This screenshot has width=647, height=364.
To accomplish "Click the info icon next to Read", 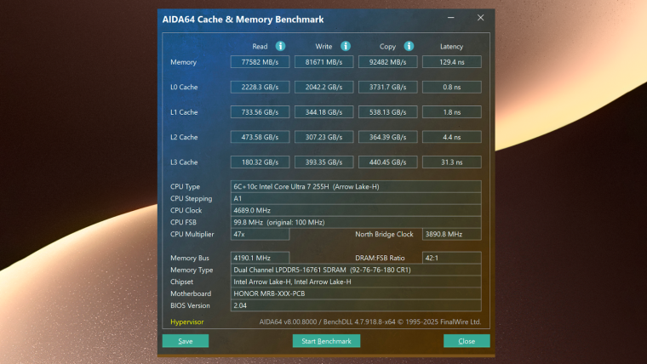I will coord(280,46).
